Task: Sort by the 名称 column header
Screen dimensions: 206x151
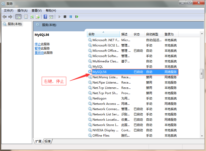Action: 103,34
